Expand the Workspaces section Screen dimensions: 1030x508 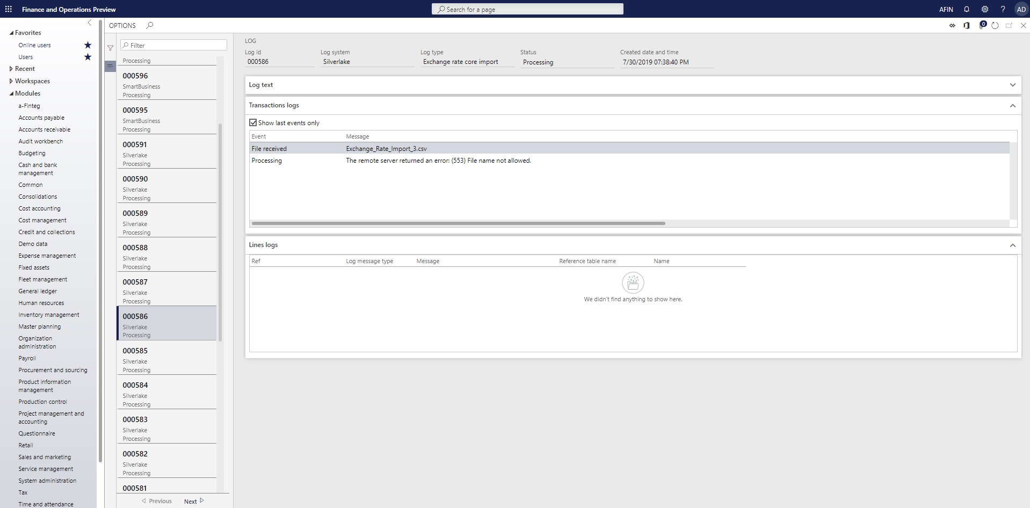point(11,81)
